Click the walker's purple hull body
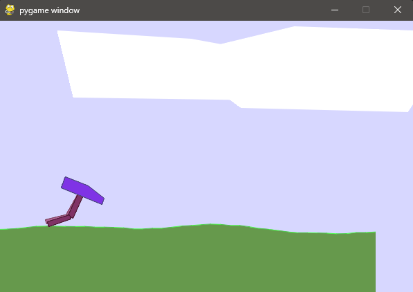 click(x=82, y=190)
